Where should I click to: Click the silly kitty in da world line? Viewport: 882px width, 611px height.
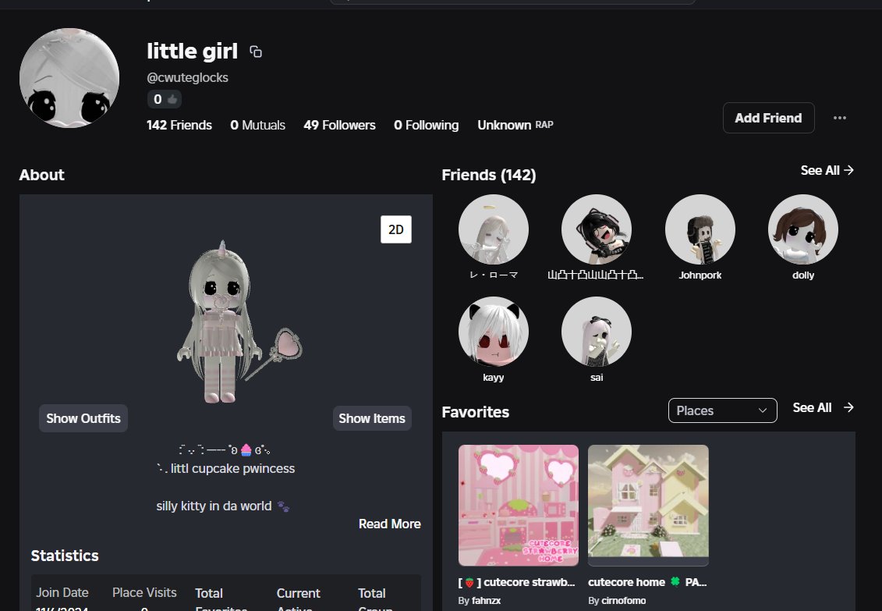[223, 506]
